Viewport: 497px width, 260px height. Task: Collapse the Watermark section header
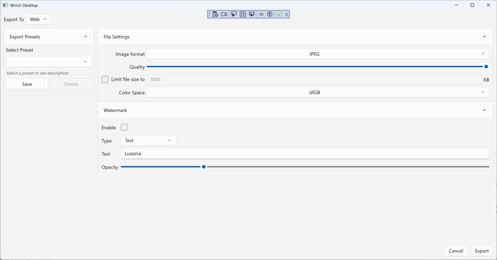[484, 110]
